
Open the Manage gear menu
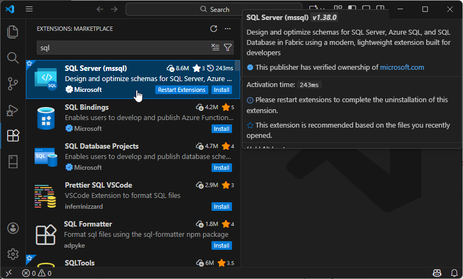tap(12, 254)
